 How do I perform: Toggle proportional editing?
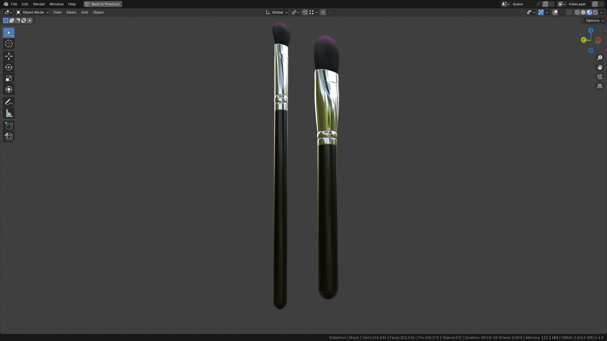coord(323,12)
